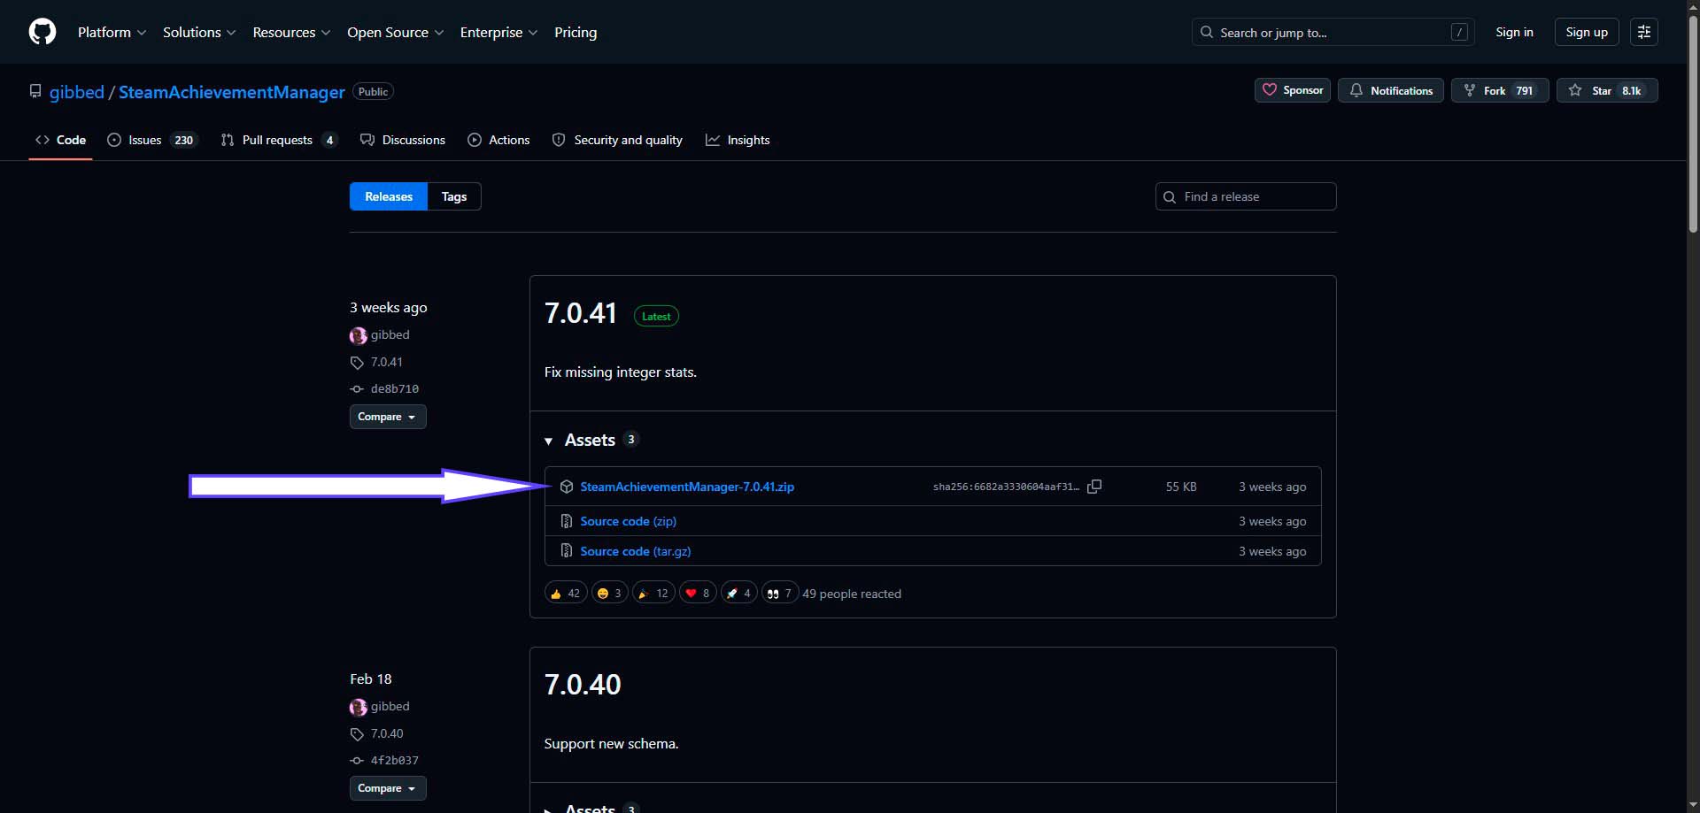Expand the Resources menu

(291, 32)
